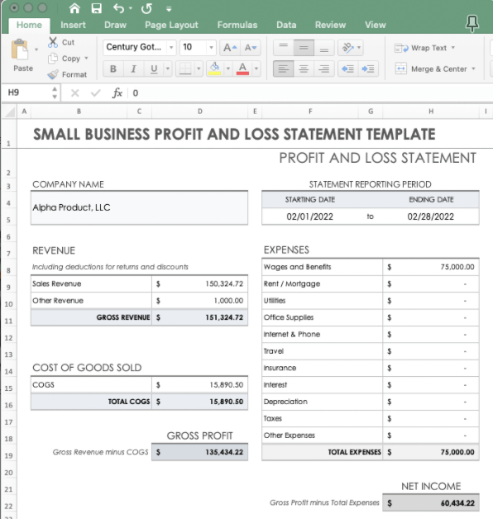Click the Paste button
Screen dimensions: 493x519
[22, 55]
